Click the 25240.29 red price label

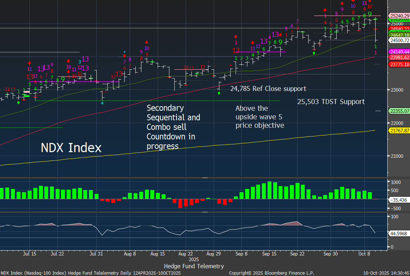(x=399, y=16)
